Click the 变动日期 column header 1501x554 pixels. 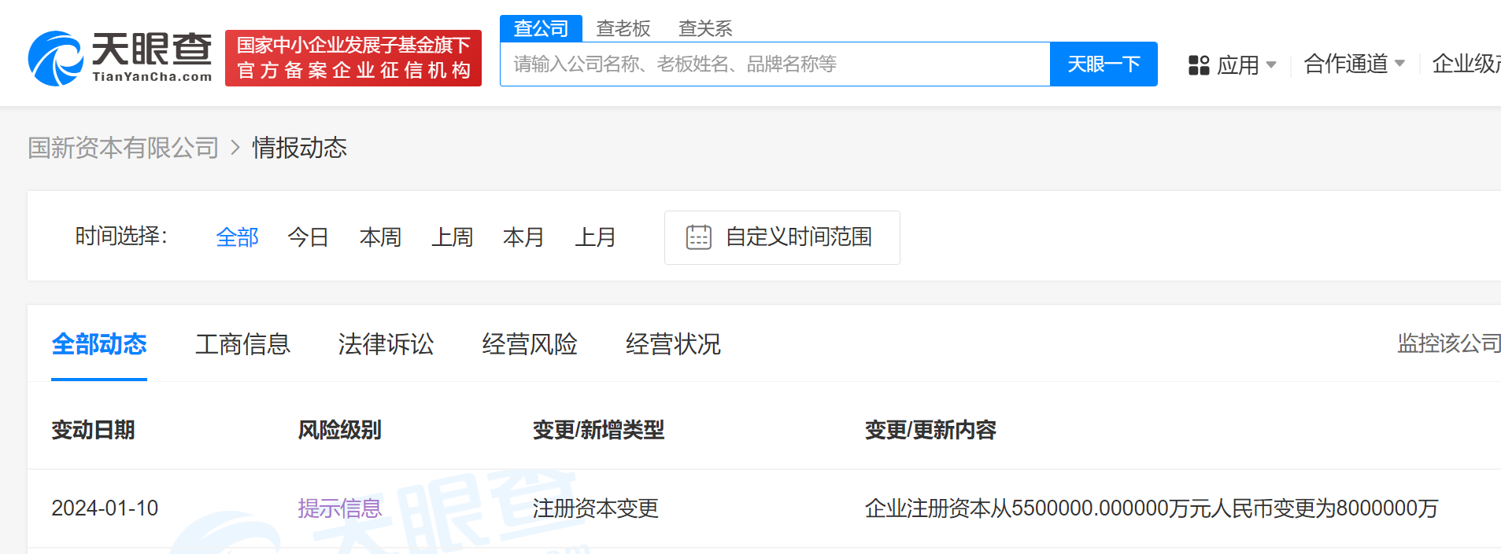[93, 430]
